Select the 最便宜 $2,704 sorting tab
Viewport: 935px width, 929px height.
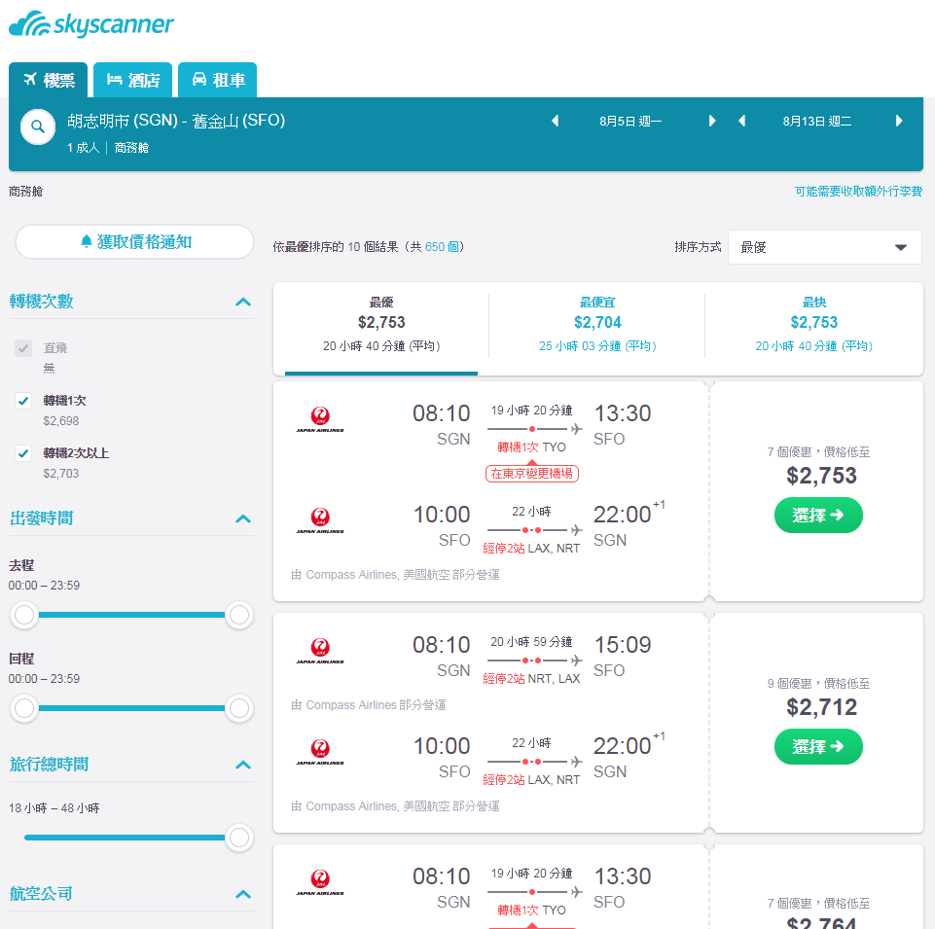[x=596, y=325]
